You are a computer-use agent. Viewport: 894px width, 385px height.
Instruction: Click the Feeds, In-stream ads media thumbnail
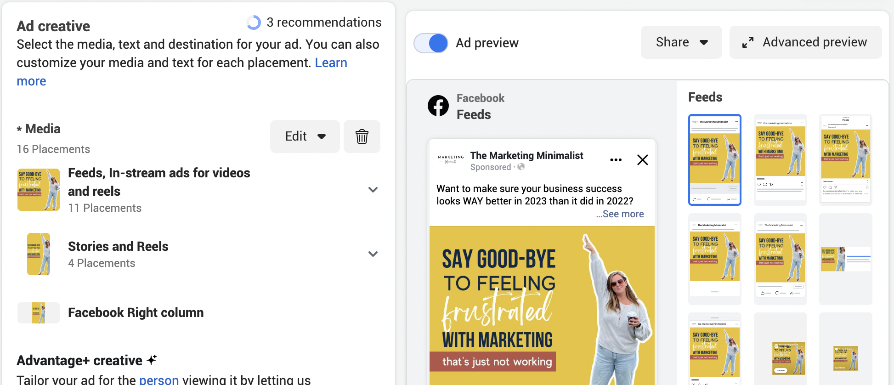[39, 190]
